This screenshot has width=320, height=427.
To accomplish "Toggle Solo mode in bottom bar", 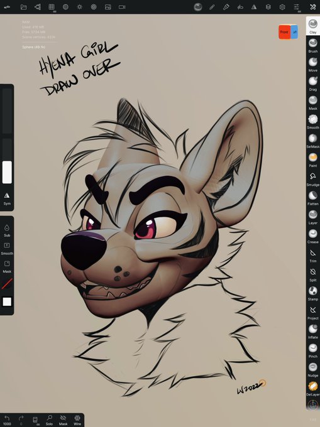I will 49,420.
